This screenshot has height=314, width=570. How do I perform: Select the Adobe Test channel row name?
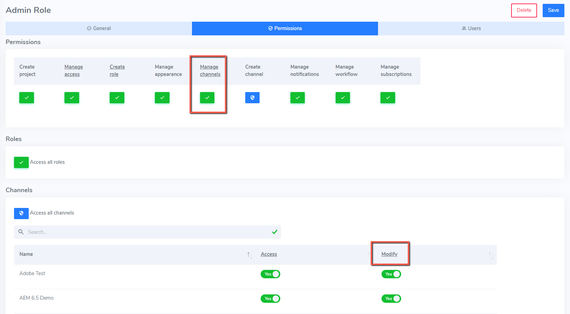[32, 273]
